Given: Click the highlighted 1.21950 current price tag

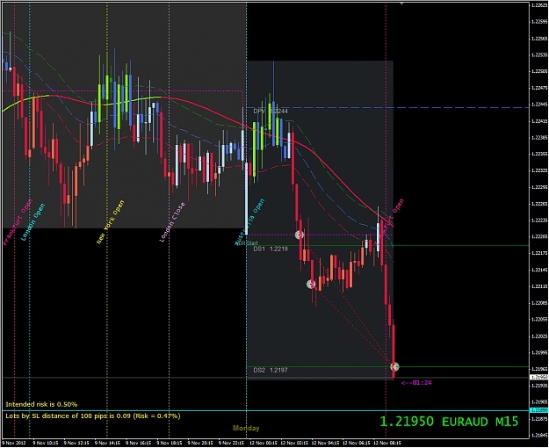Looking at the screenshot, I should tap(538, 377).
